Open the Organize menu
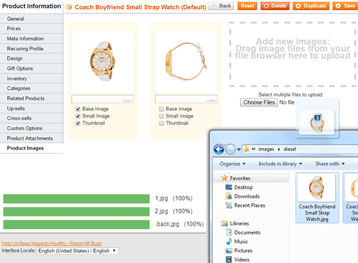 [x=233, y=164]
